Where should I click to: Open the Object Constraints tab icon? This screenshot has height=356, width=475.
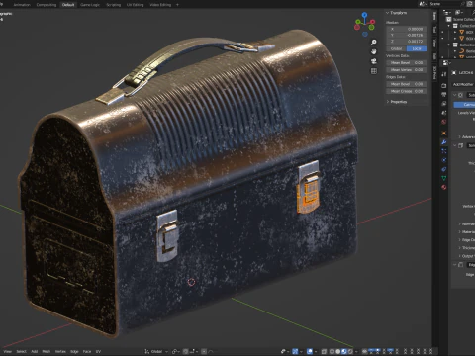pyautogui.click(x=444, y=169)
